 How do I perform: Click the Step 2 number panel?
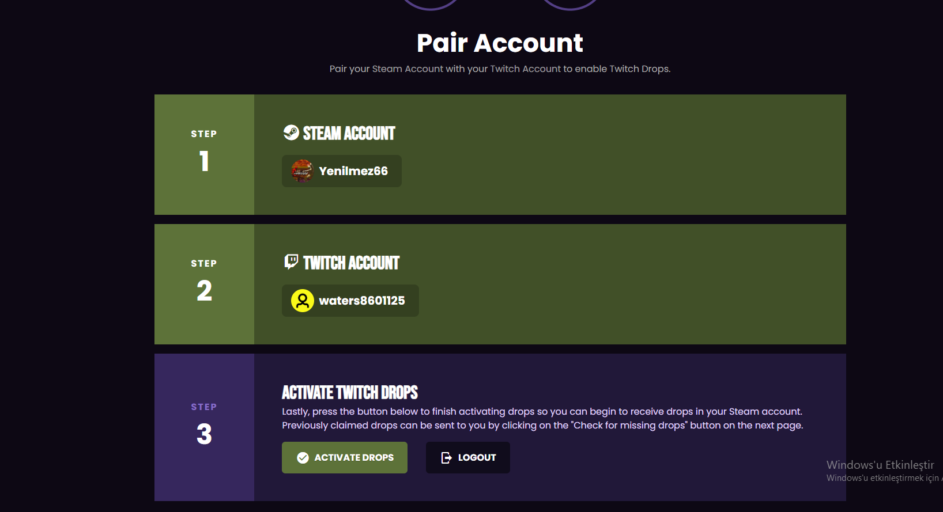pos(204,284)
